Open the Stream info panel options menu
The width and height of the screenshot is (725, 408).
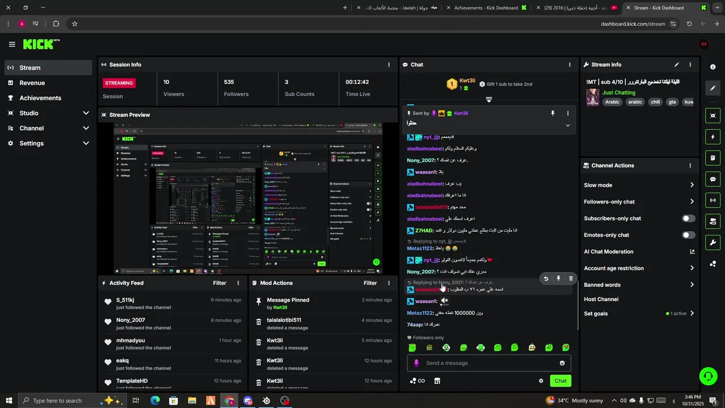coord(690,65)
